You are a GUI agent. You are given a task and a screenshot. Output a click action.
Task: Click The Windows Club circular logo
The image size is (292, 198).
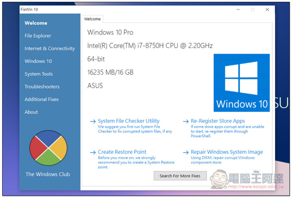click(x=48, y=148)
